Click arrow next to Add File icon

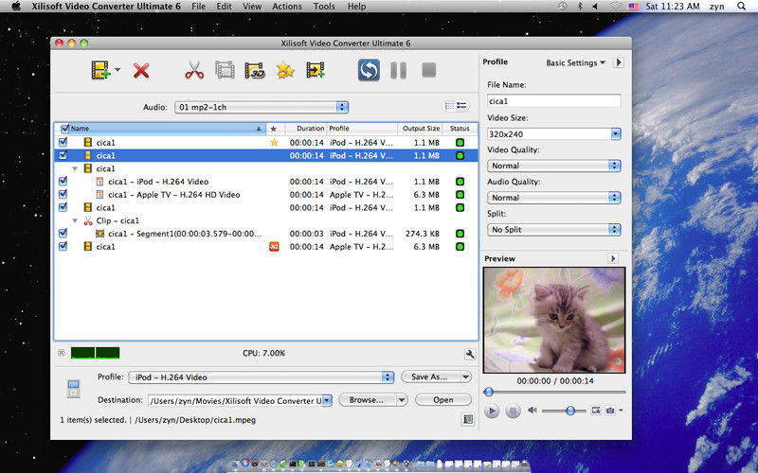coord(117,70)
